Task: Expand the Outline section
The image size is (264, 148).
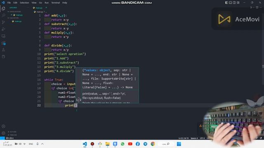Action: pyautogui.click(x=12, y=132)
